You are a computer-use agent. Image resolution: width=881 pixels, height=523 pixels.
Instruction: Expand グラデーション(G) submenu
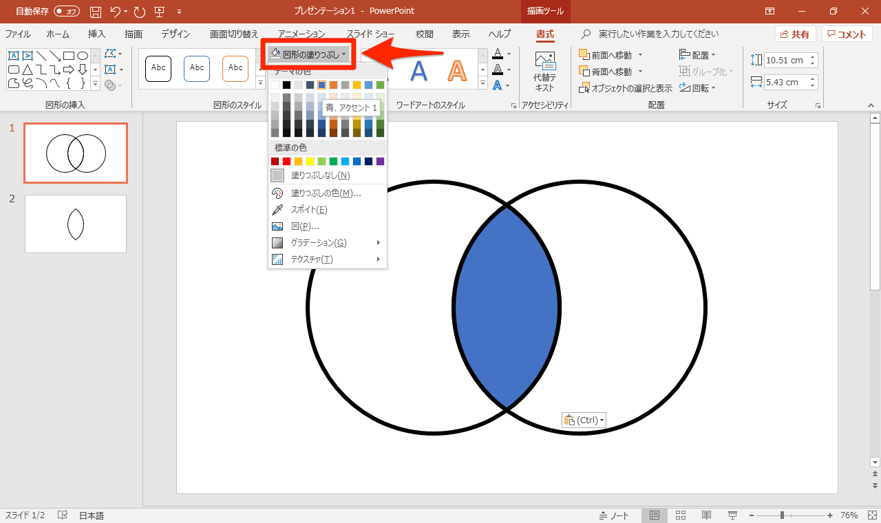327,243
